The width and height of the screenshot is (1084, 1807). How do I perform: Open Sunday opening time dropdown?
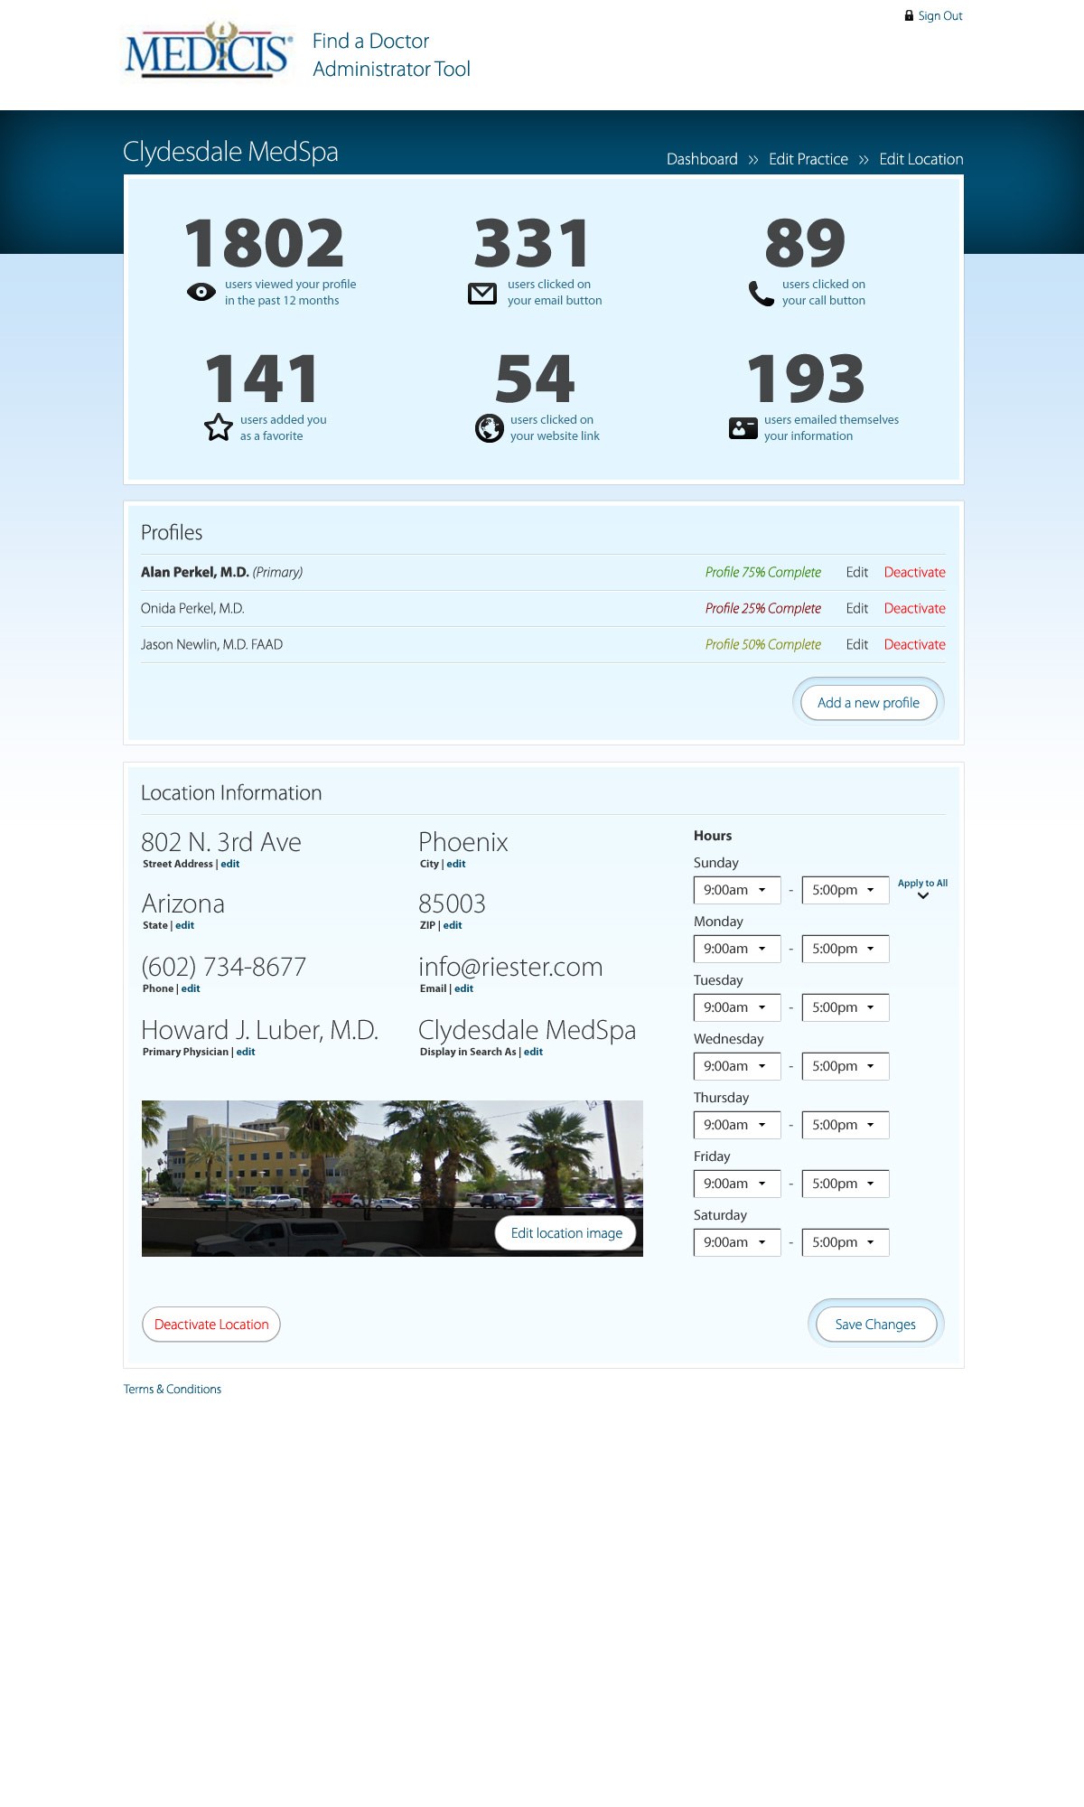tap(736, 890)
